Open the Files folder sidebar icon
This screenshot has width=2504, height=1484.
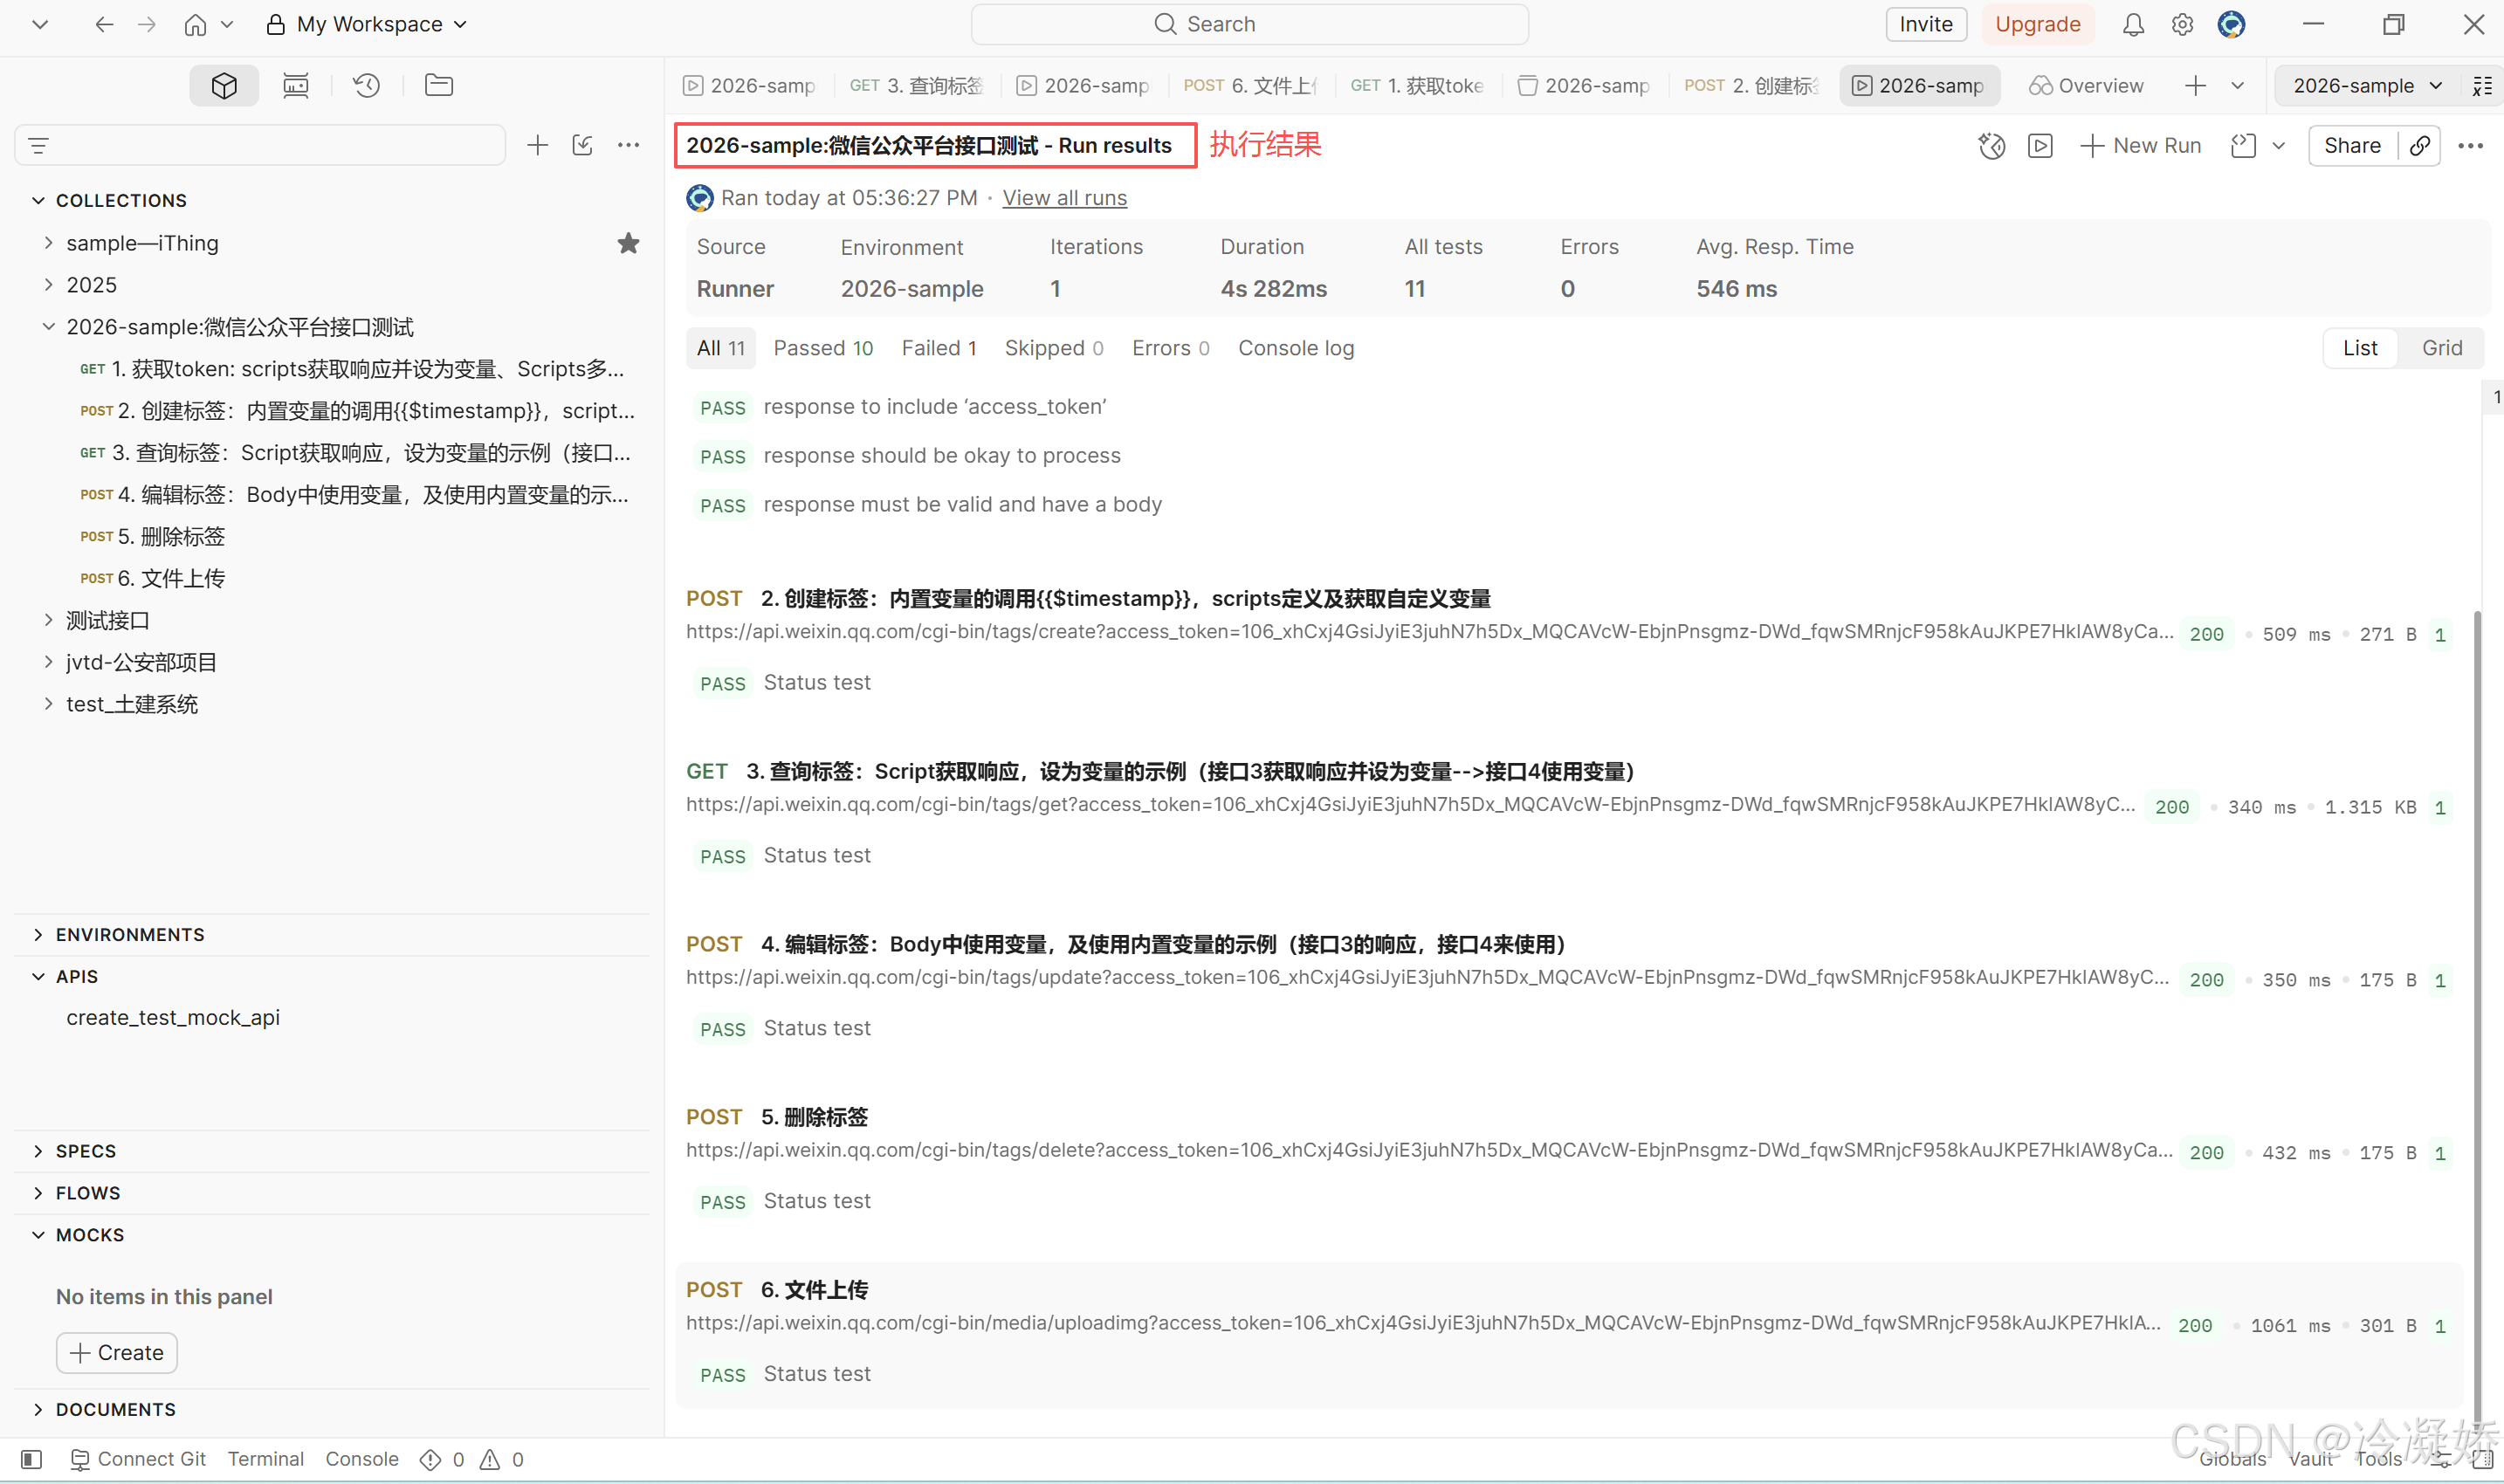[x=439, y=85]
